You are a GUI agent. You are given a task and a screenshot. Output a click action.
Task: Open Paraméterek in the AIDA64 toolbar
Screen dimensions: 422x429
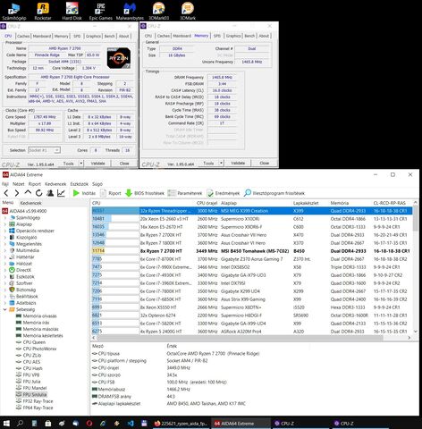click(x=185, y=193)
